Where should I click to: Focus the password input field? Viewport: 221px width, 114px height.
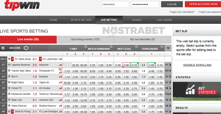145,4
